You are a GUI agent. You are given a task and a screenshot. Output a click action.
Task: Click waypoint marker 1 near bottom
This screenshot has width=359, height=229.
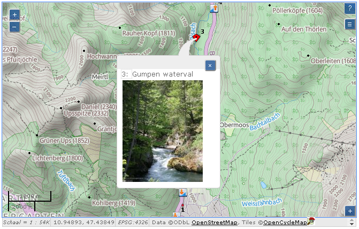click(182, 205)
